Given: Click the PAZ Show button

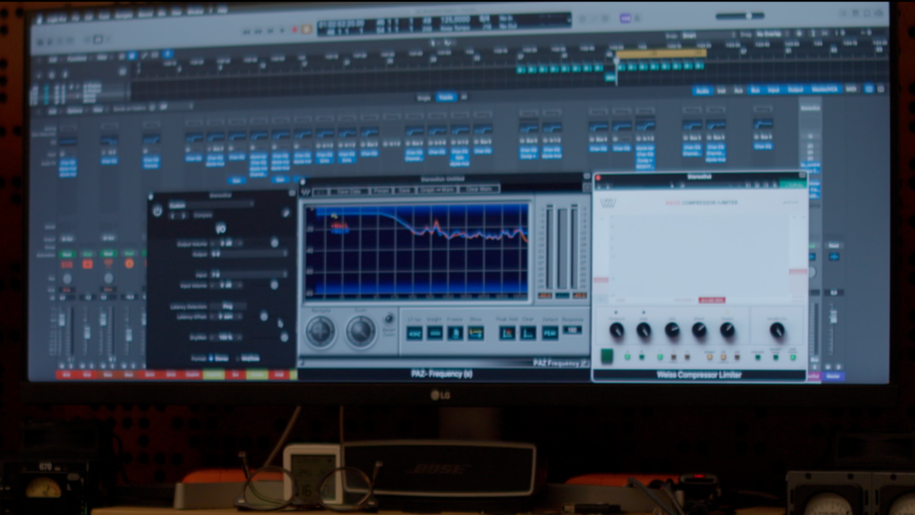Looking at the screenshot, I should [476, 333].
